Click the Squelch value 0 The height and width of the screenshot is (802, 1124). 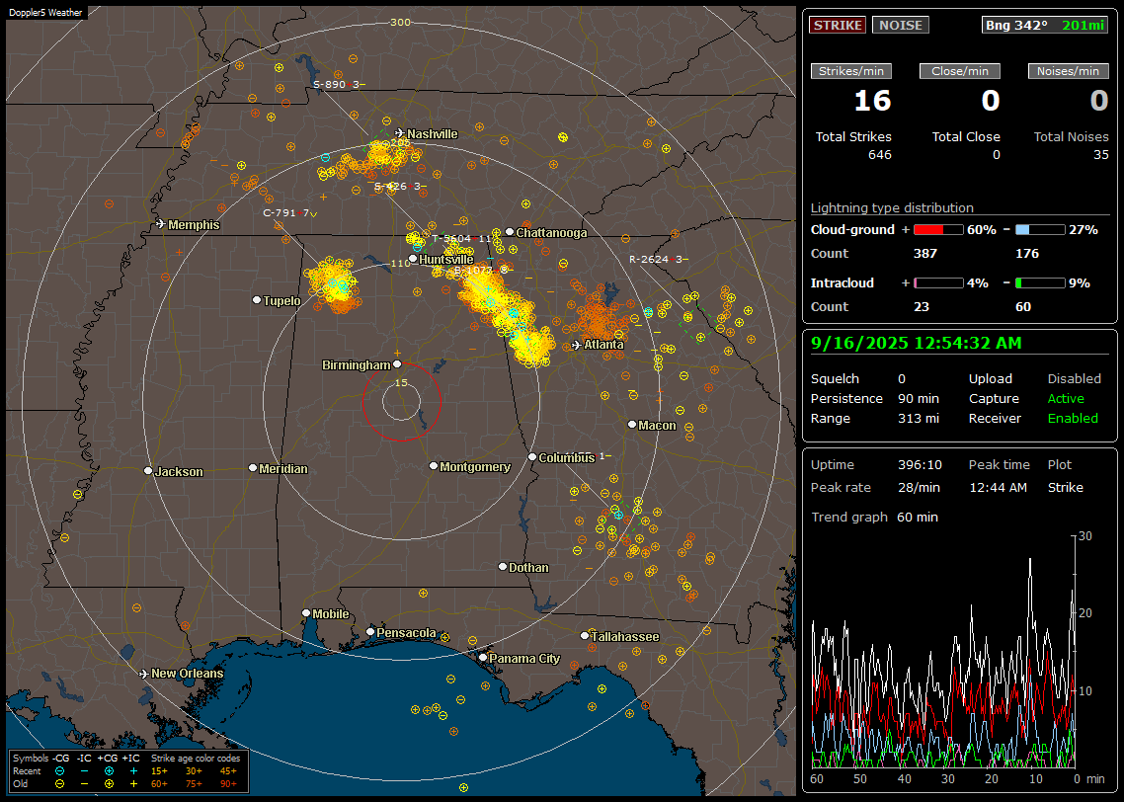[902, 378]
